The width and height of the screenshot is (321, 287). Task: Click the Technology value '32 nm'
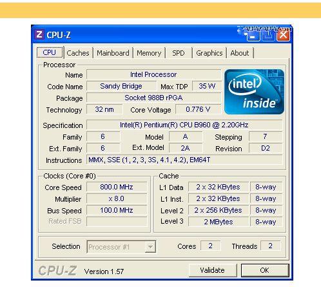[104, 109]
